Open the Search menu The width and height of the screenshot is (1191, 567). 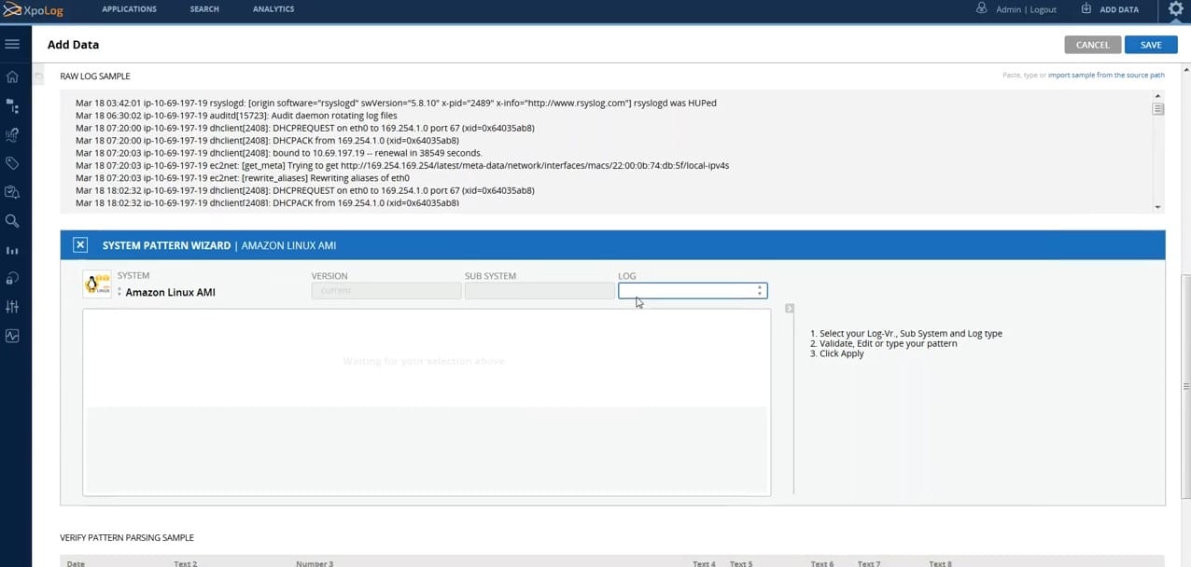tap(204, 9)
